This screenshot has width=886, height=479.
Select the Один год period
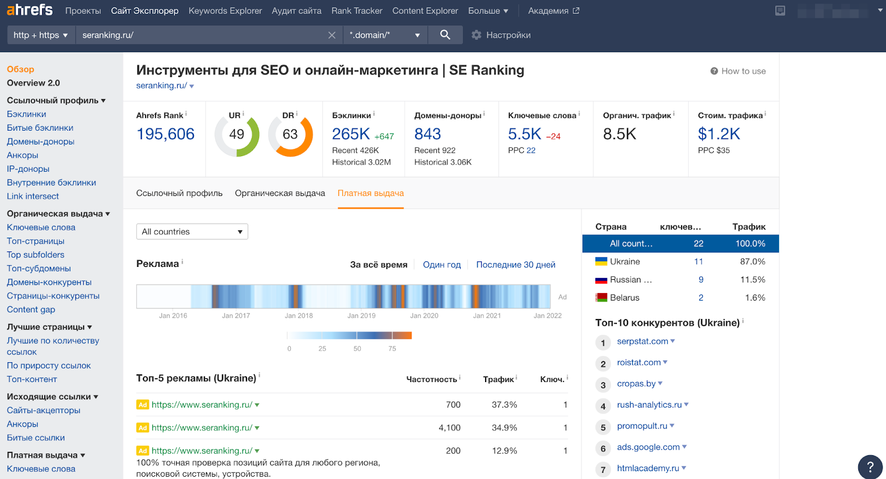[x=442, y=265]
